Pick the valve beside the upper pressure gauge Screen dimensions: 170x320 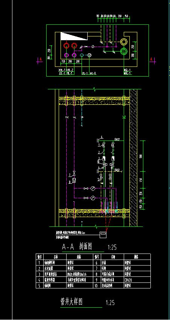coord(86,189)
